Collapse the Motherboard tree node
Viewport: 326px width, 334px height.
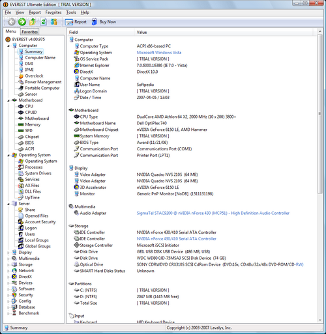tap(8, 100)
